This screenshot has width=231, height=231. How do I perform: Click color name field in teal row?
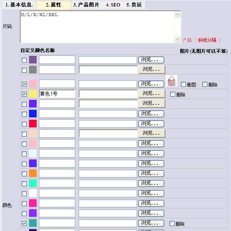tap(57, 223)
